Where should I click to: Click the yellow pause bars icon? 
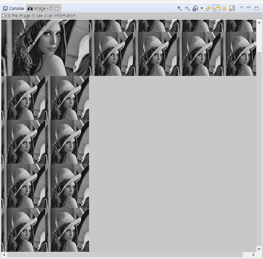coord(224,8)
